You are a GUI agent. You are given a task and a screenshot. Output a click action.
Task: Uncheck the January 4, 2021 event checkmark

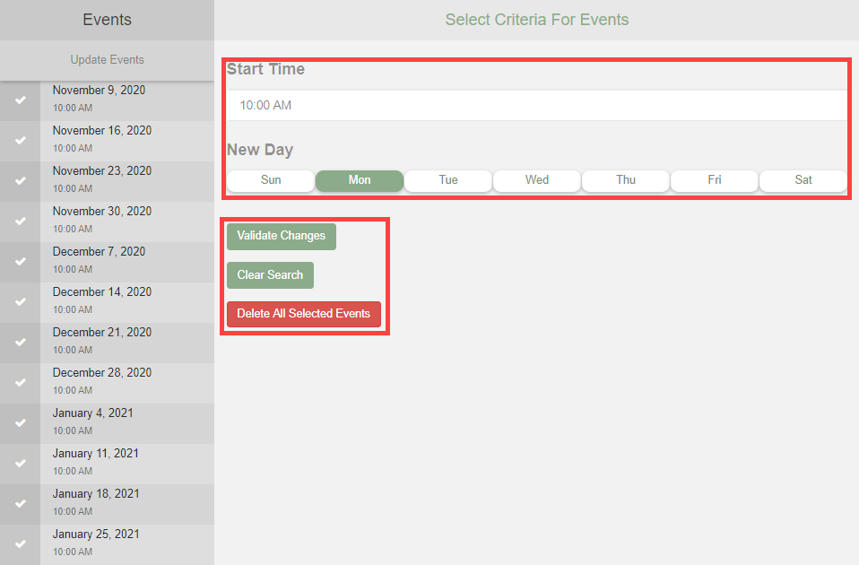pyautogui.click(x=21, y=422)
